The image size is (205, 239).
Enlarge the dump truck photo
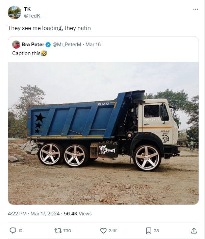[x=103, y=133]
